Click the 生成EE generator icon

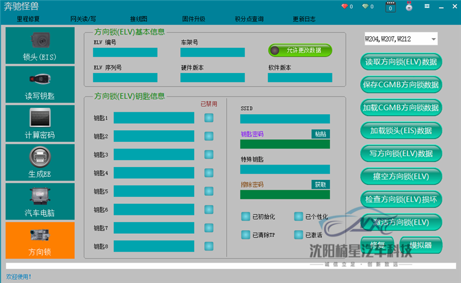[x=40, y=162]
